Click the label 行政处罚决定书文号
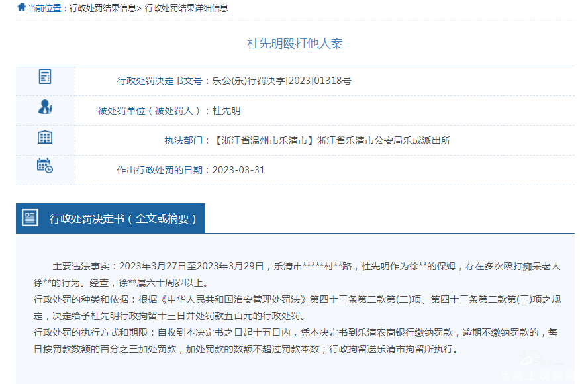 tap(160, 81)
